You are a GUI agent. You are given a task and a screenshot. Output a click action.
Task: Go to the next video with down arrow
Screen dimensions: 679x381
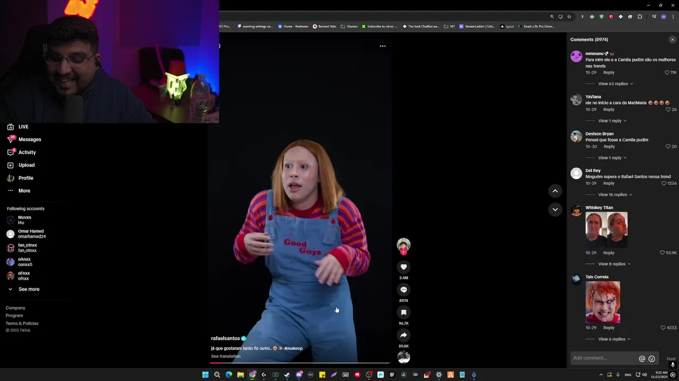pos(555,210)
